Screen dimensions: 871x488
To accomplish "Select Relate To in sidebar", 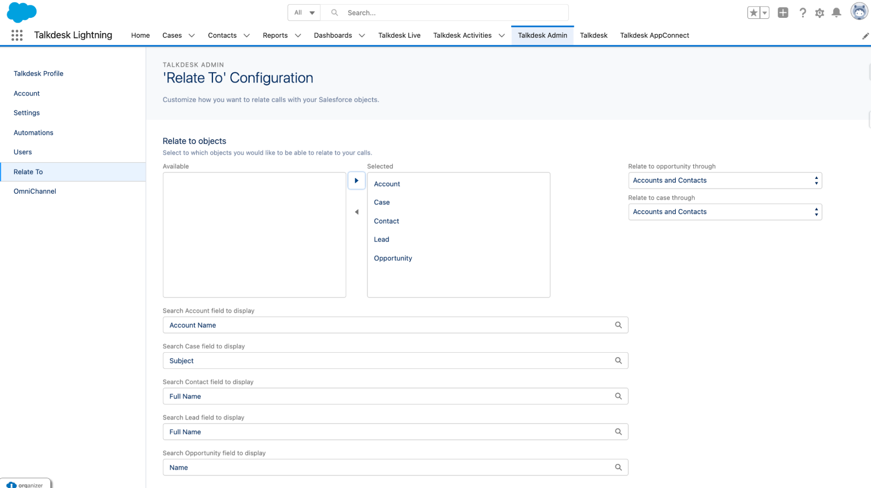I will coord(73,172).
